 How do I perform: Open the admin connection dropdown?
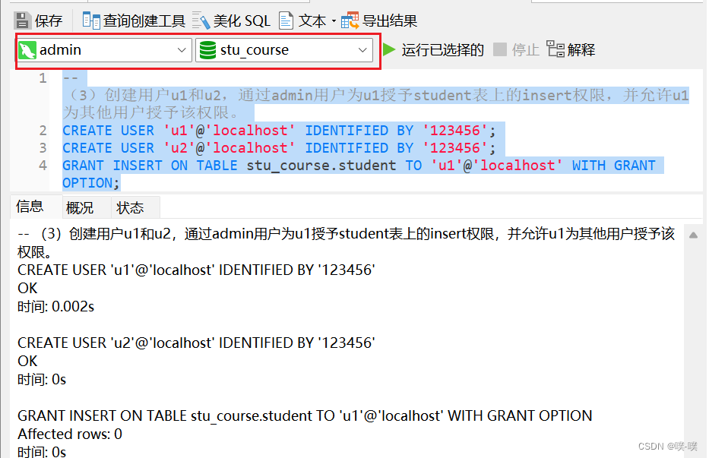(182, 49)
